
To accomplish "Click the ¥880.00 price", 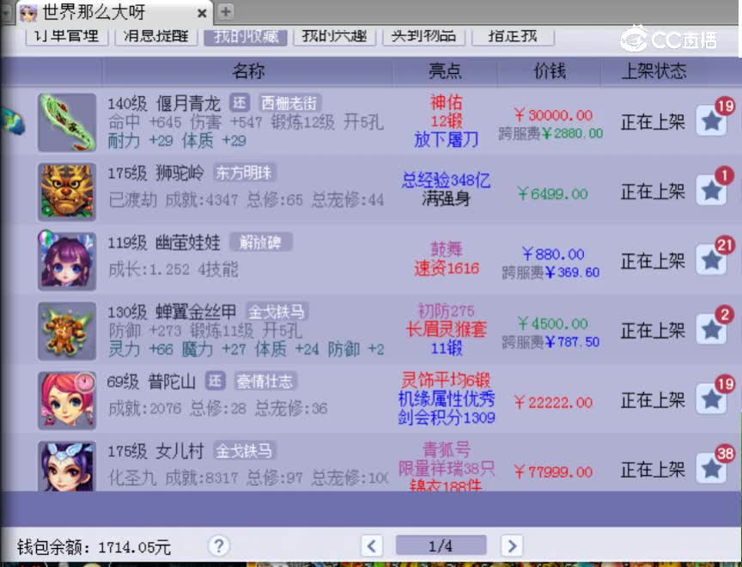I will coord(553,254).
